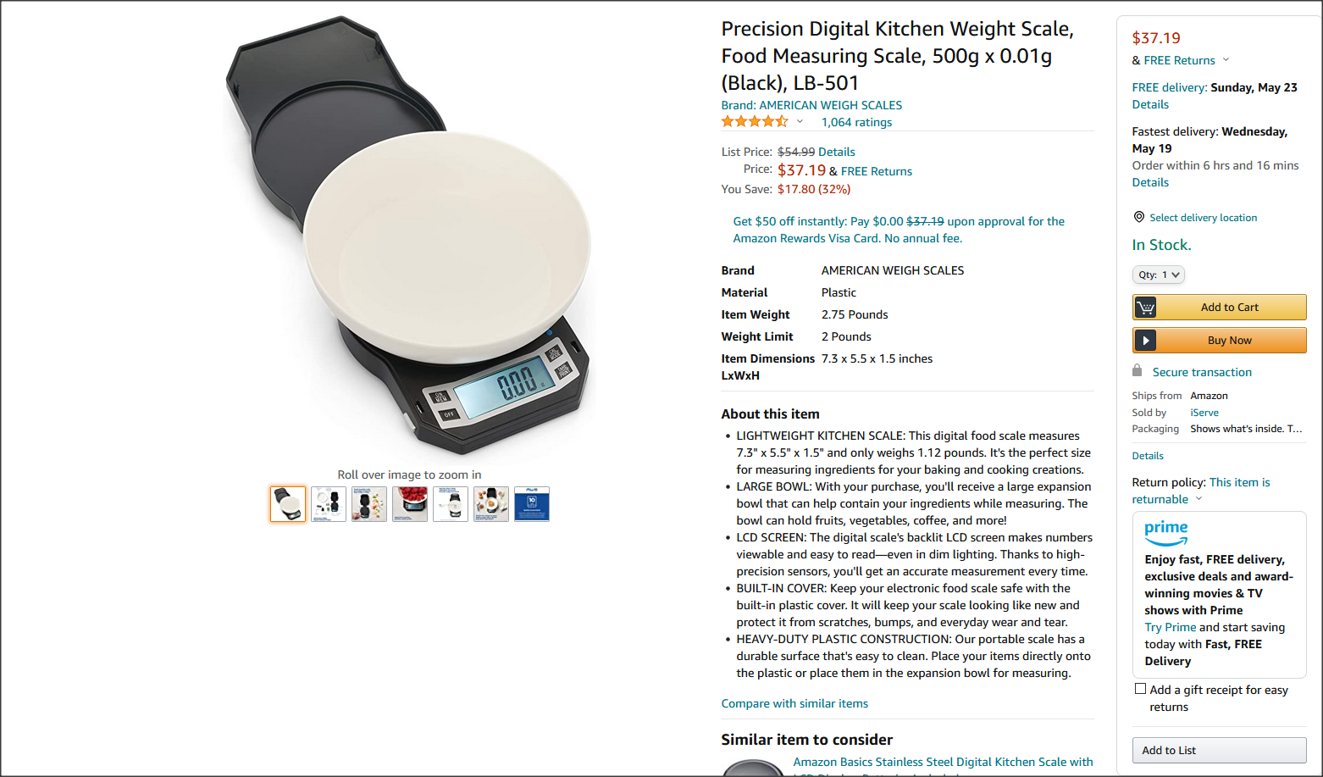Click the star rating icons under brand
Screen dimensions: 1323x777
tap(755, 122)
